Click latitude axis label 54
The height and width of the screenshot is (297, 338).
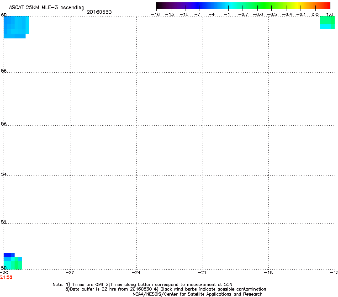tap(4, 174)
